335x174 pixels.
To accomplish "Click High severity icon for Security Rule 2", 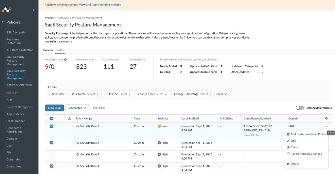I will [159, 143].
